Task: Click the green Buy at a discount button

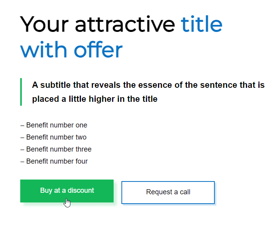Action: pos(67,191)
